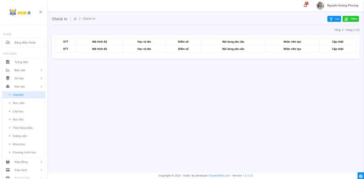
Task: Open the Bảng điều khiển dashboard
Action: click(24, 43)
